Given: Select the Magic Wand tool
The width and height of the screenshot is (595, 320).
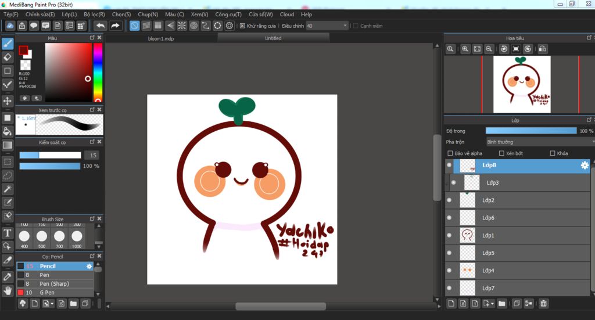Looking at the screenshot, I should [8, 189].
